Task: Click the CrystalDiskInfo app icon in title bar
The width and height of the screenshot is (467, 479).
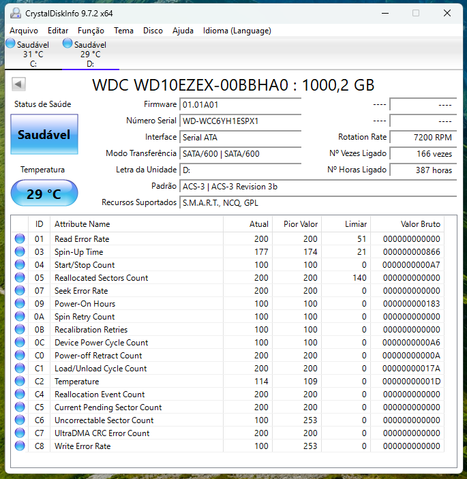Action: [15, 13]
